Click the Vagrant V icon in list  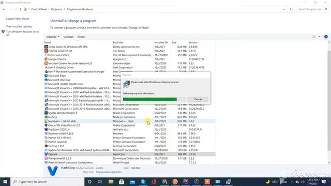[x=46, y=154]
